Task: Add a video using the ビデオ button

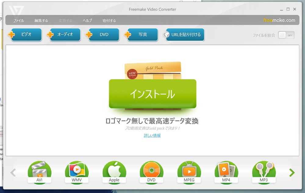Action: tap(26, 35)
